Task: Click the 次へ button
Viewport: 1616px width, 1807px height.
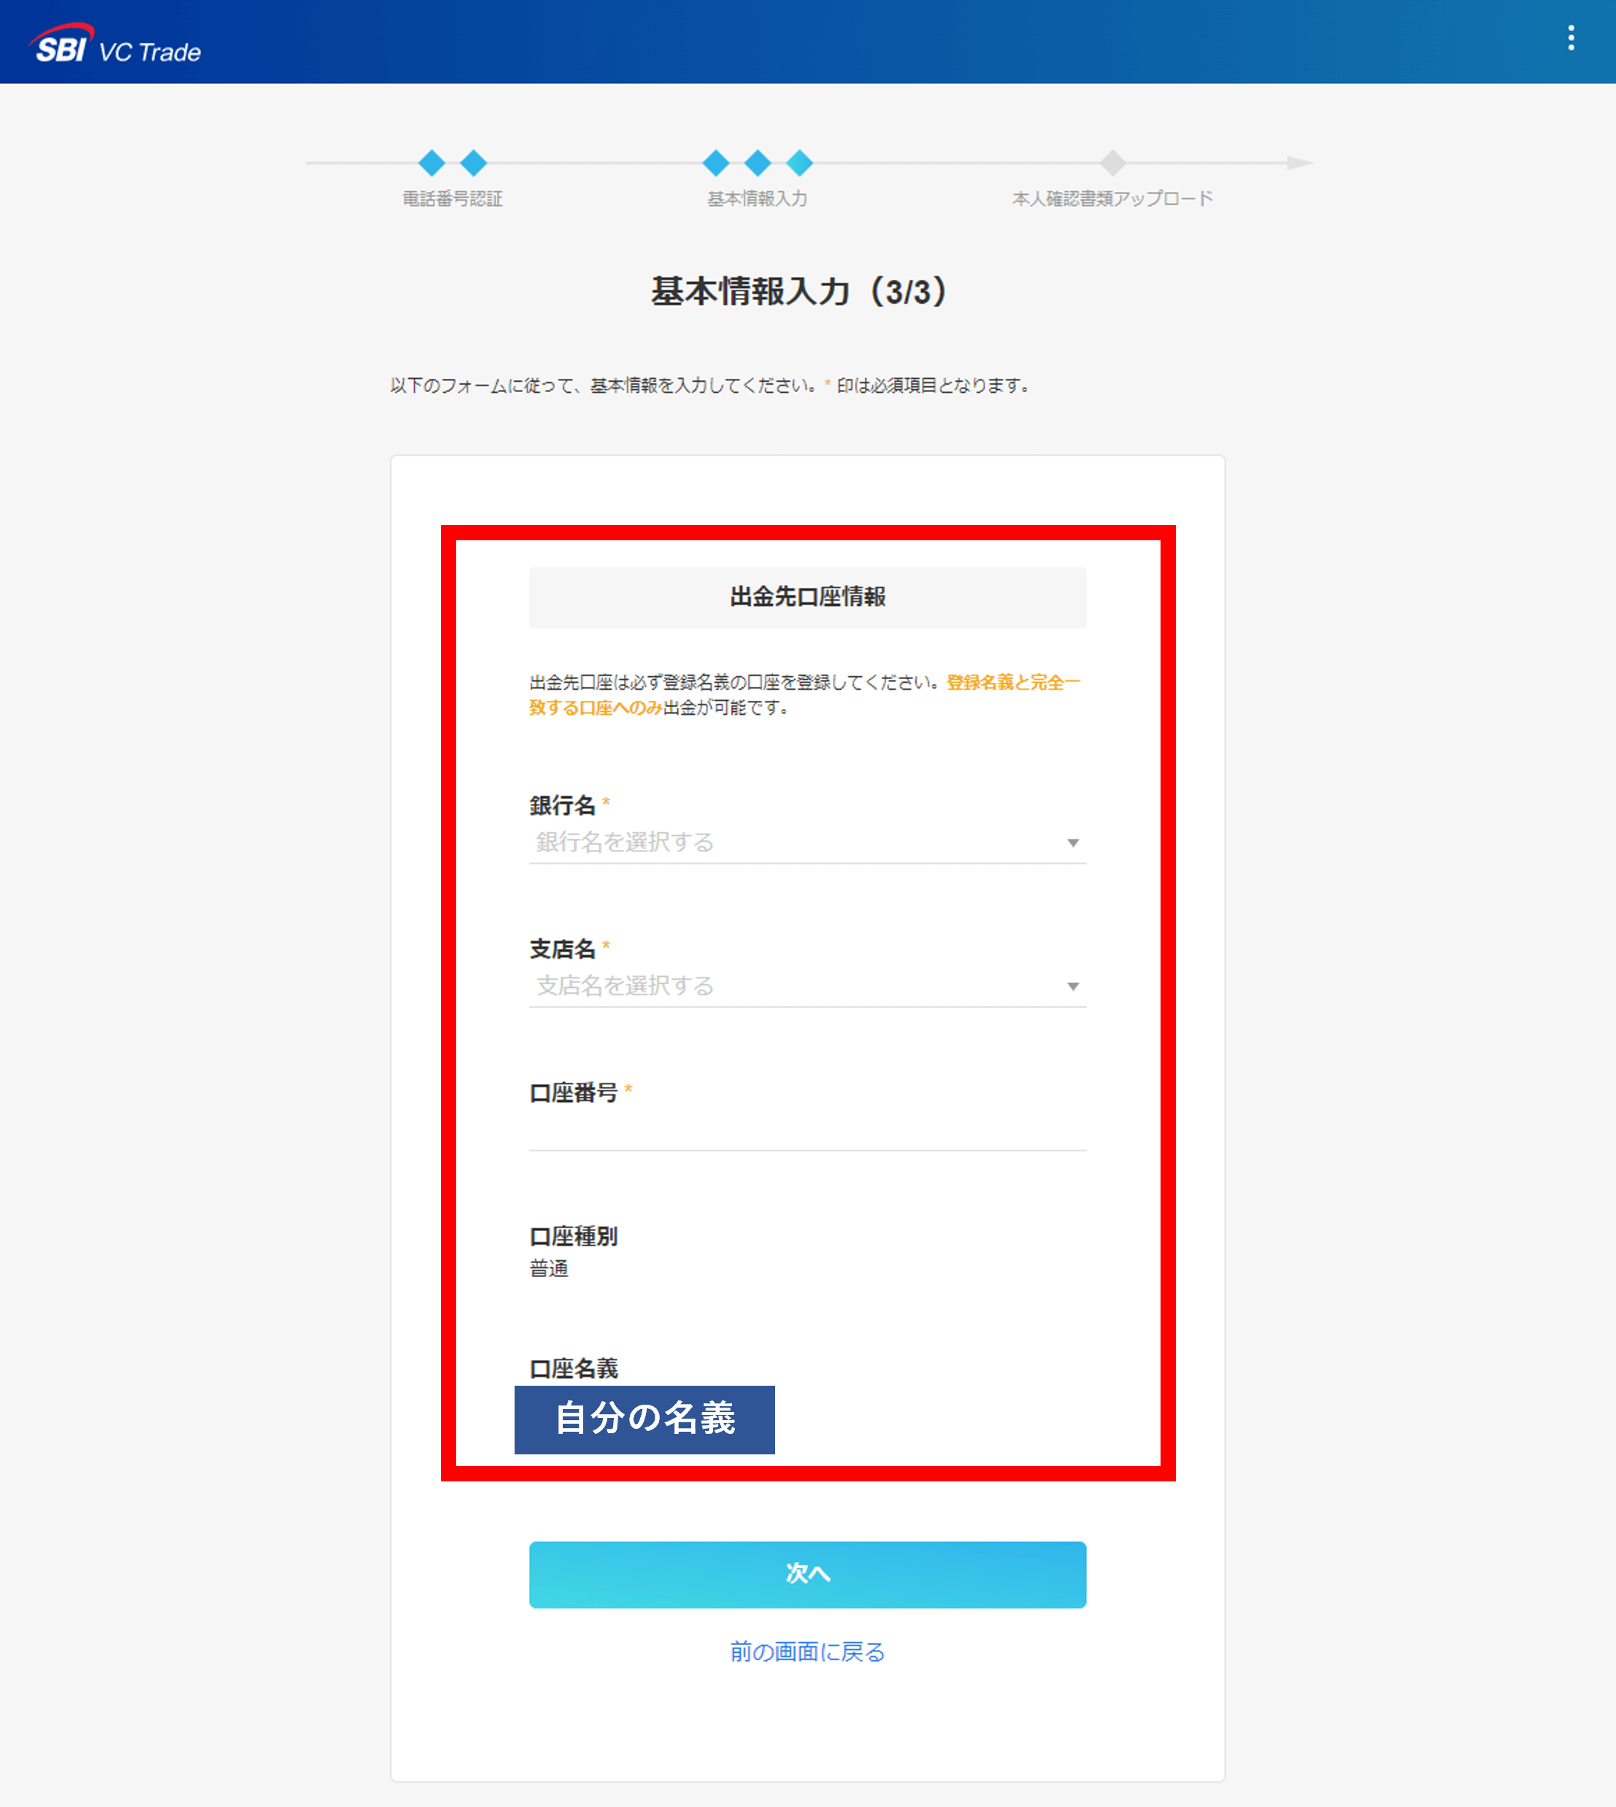Action: pos(807,1574)
